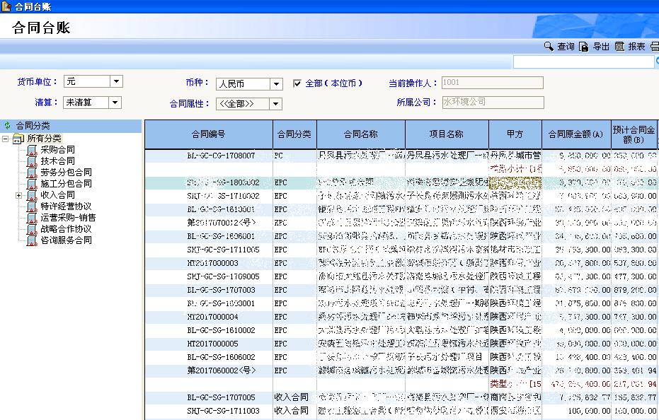Click the 采购合同 document icon
The height and width of the screenshot is (420, 659).
click(x=31, y=150)
